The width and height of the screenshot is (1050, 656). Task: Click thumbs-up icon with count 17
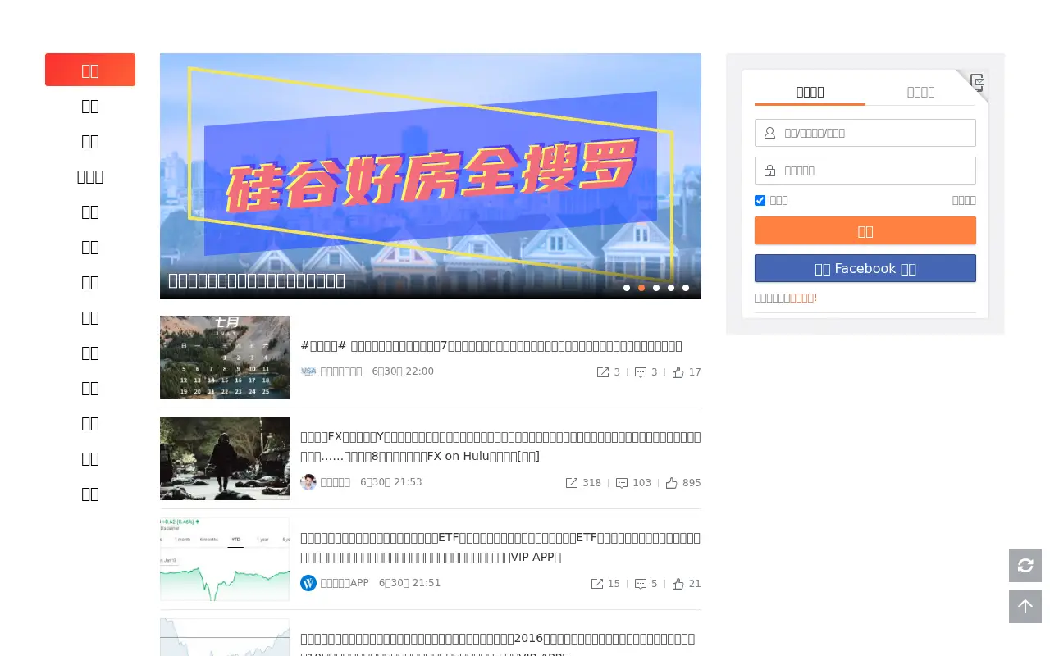[678, 372]
